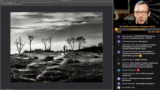The image size is (160, 90).
Task: Open the Brush tool preset picker icon
Action: tap(4, 2)
